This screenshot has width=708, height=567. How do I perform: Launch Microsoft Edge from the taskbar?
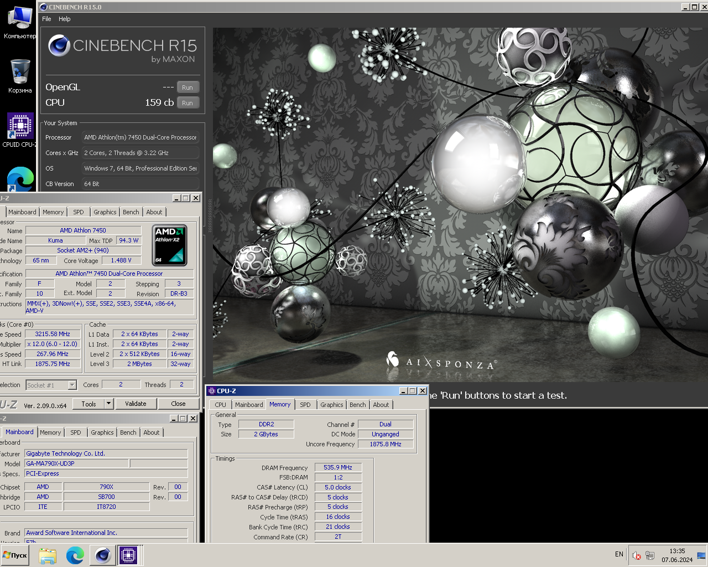(75, 555)
